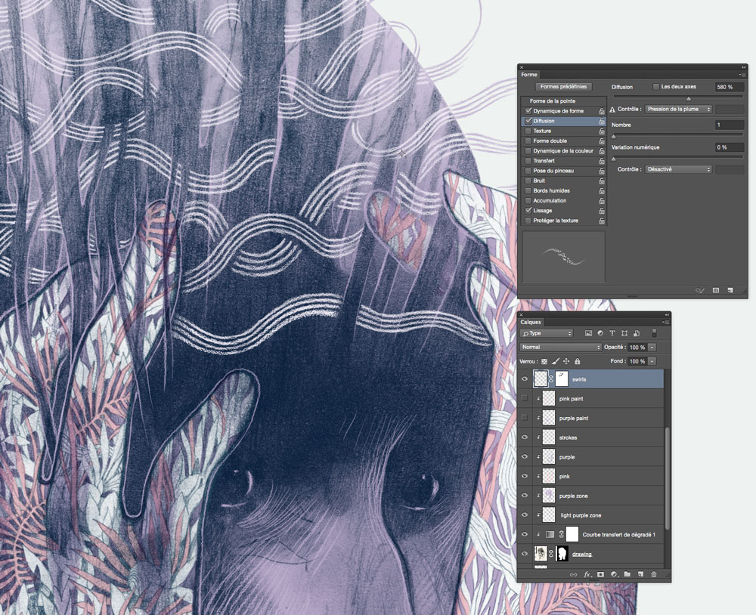The image size is (756, 615).
Task: Select the Calques panel tab
Action: 531,322
